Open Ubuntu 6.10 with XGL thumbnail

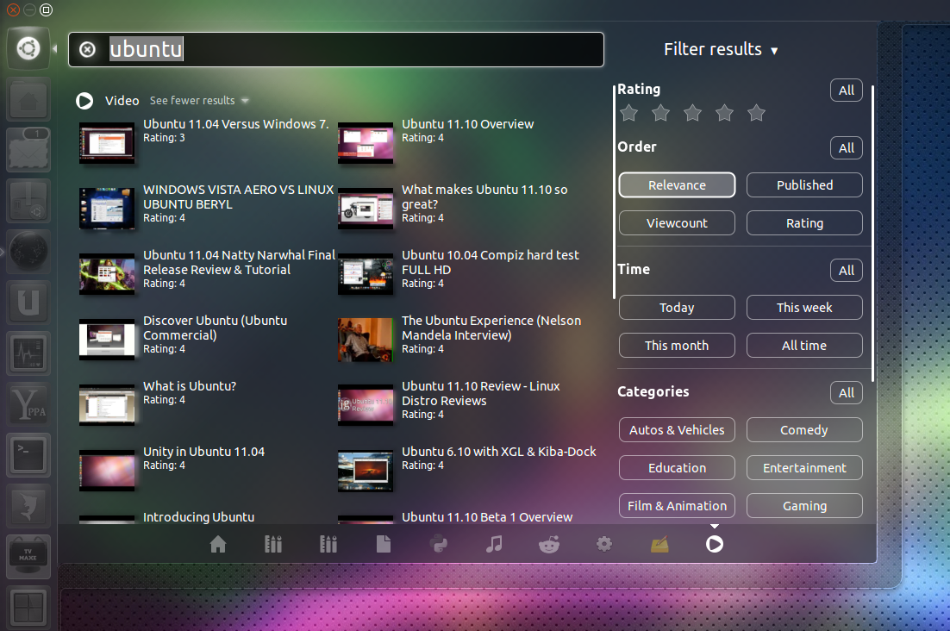pyautogui.click(x=366, y=471)
